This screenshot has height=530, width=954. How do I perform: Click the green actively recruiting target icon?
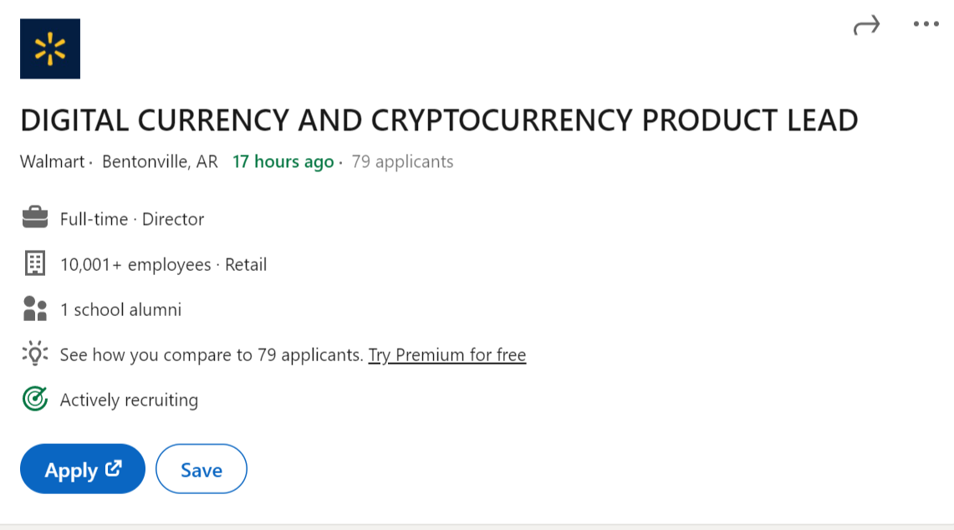coord(34,400)
